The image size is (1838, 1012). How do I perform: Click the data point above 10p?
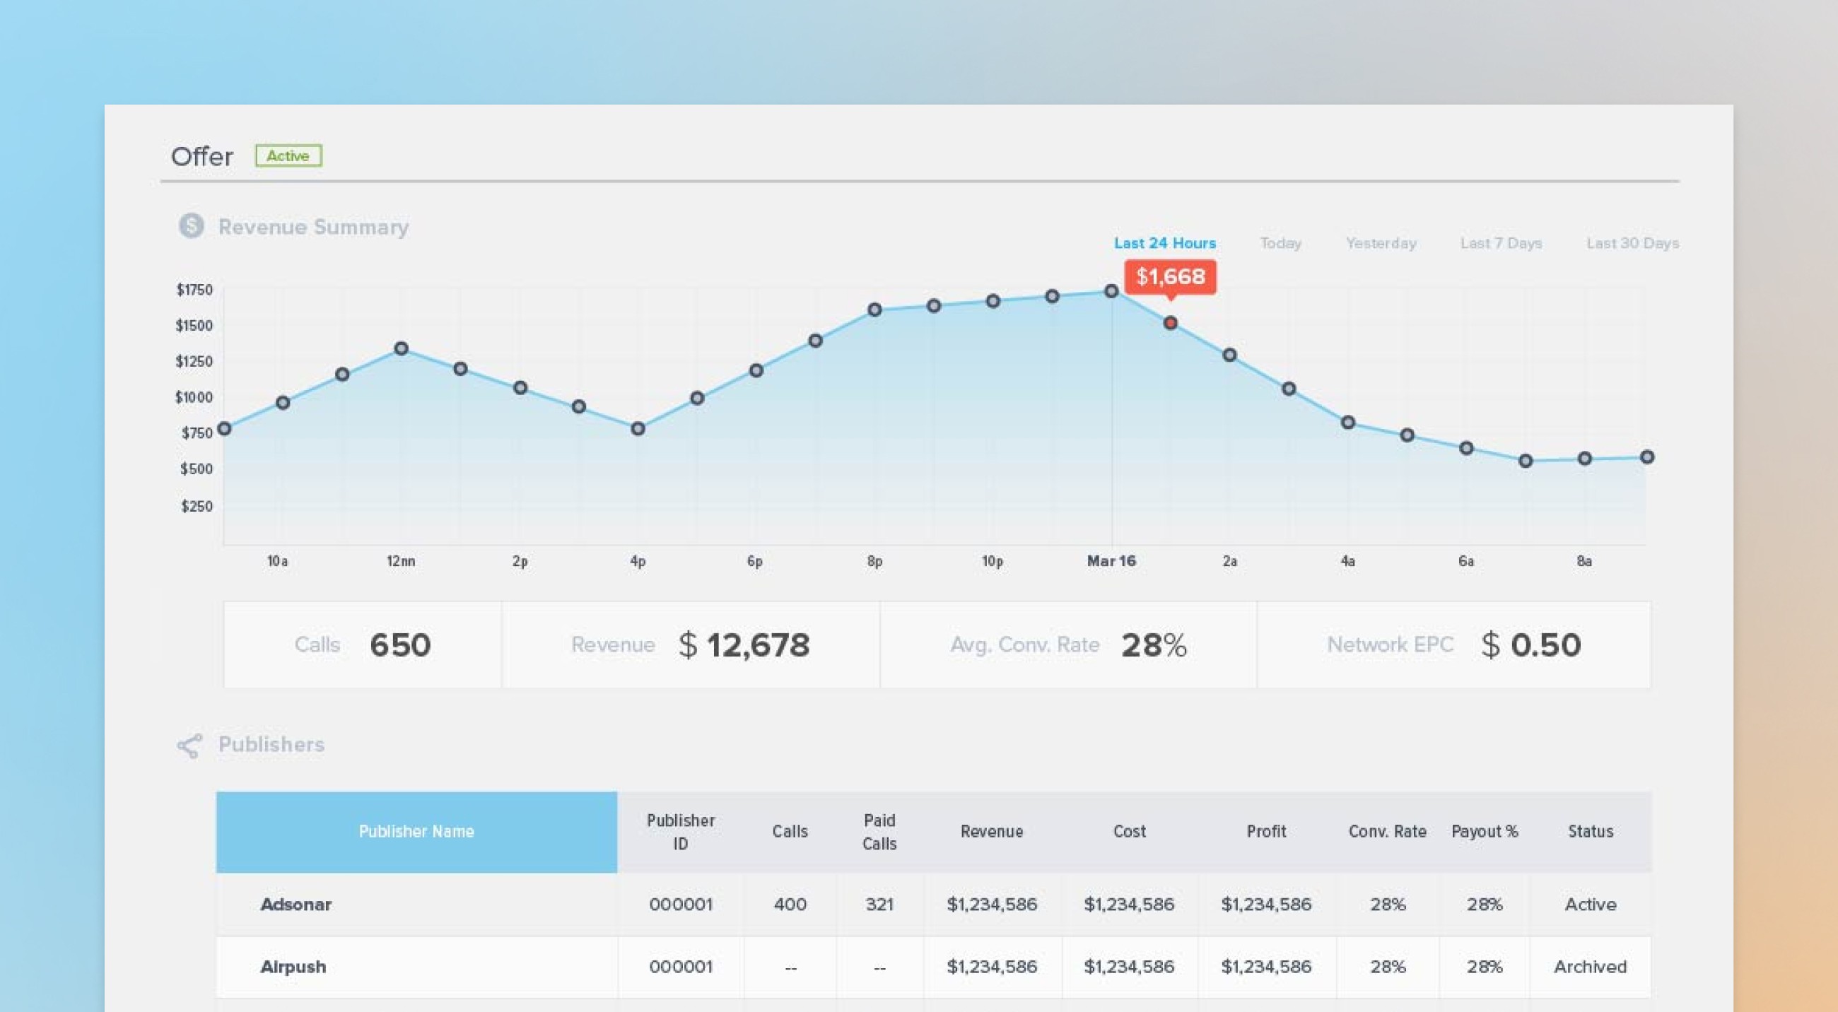click(993, 301)
